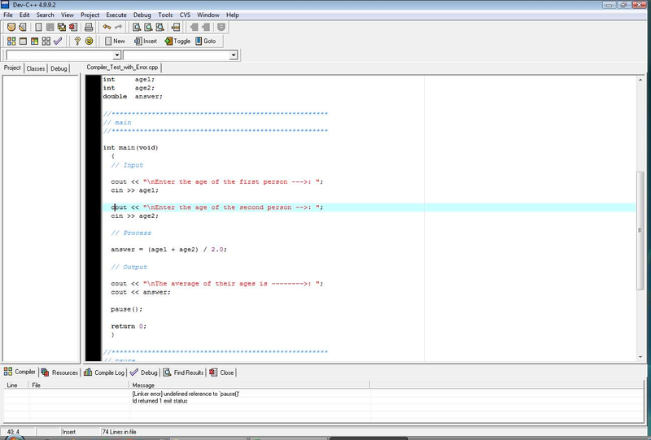This screenshot has width=651, height=440.
Task: Switch to the Find Results tab
Action: tap(183, 372)
